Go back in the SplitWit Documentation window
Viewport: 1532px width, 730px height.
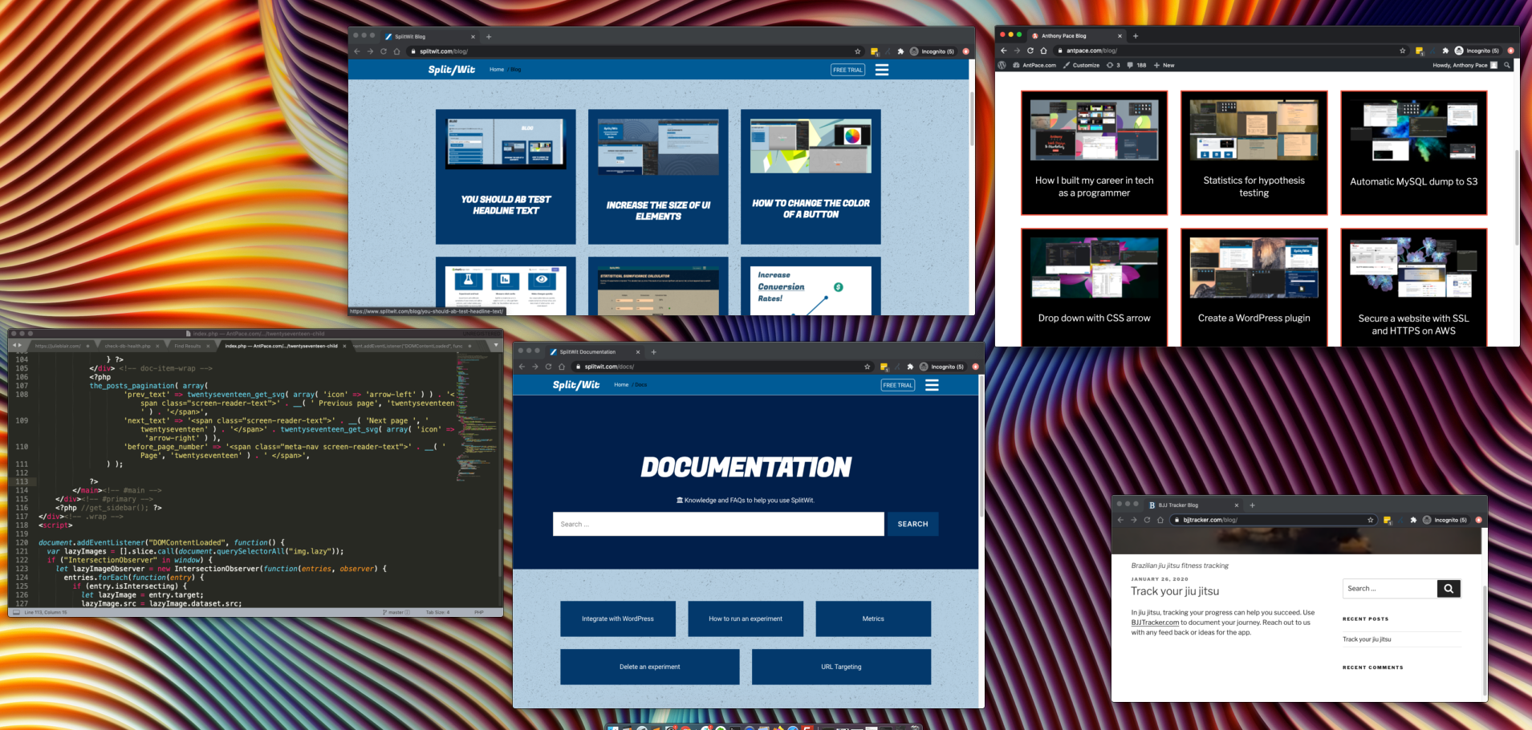(x=522, y=367)
